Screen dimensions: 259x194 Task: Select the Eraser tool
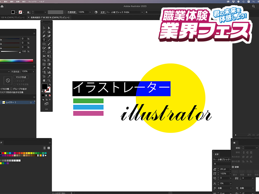click(49, 48)
